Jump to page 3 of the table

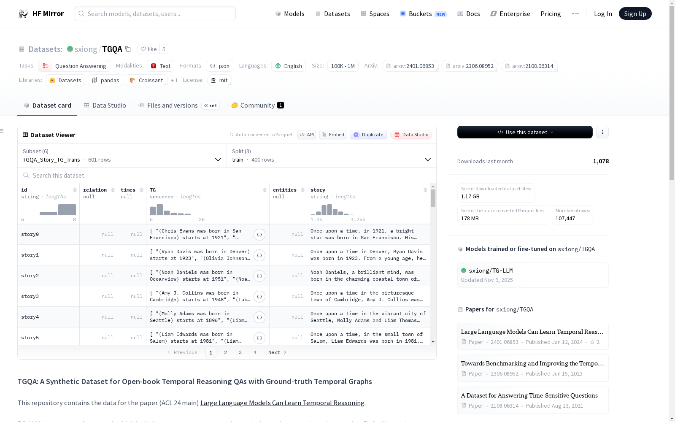point(240,352)
